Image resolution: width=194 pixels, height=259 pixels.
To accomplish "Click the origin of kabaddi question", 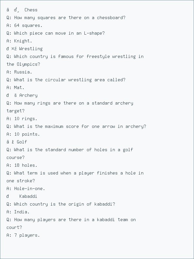I will tap(60, 204).
